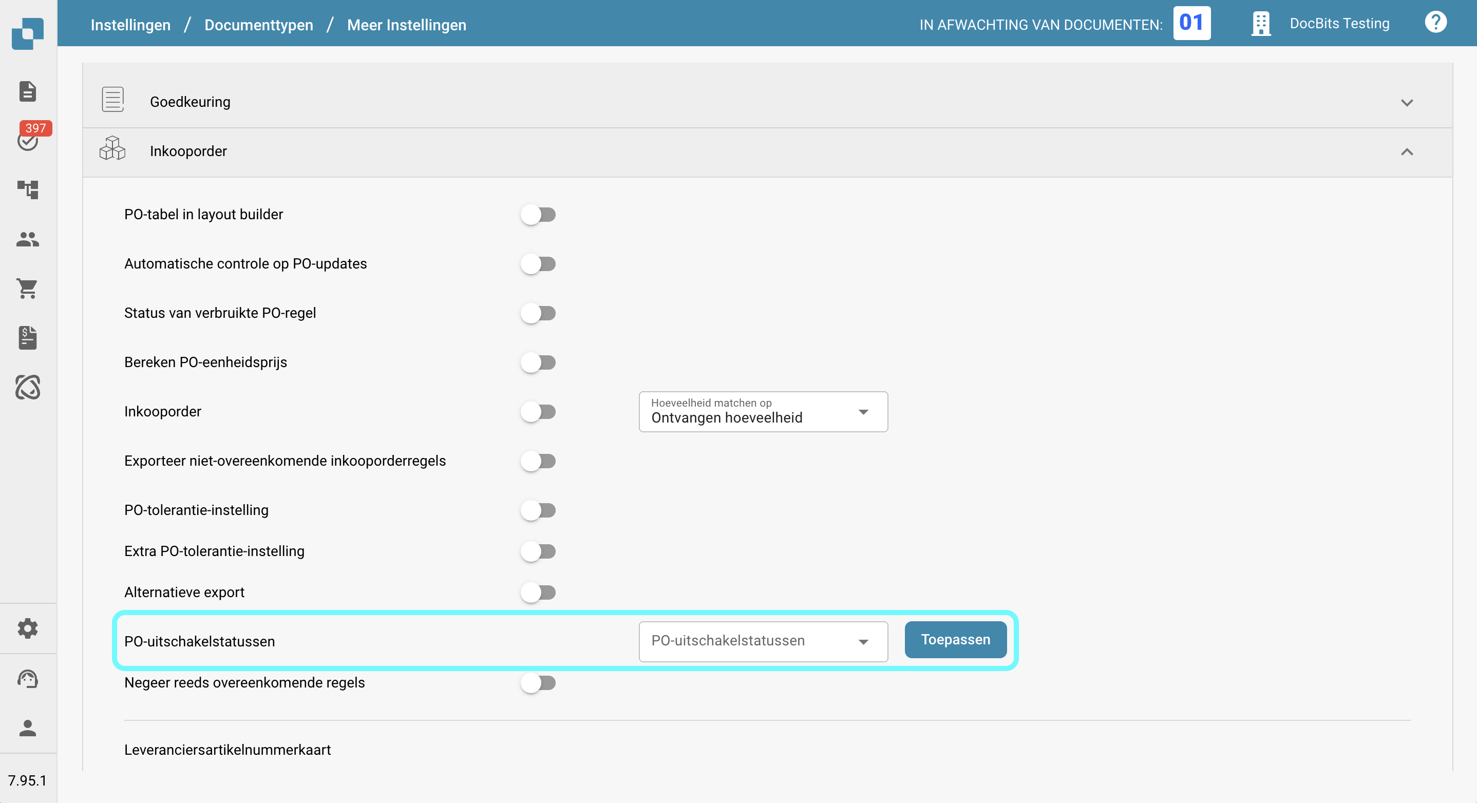Open the settings gear icon in the sidebar

click(x=28, y=629)
